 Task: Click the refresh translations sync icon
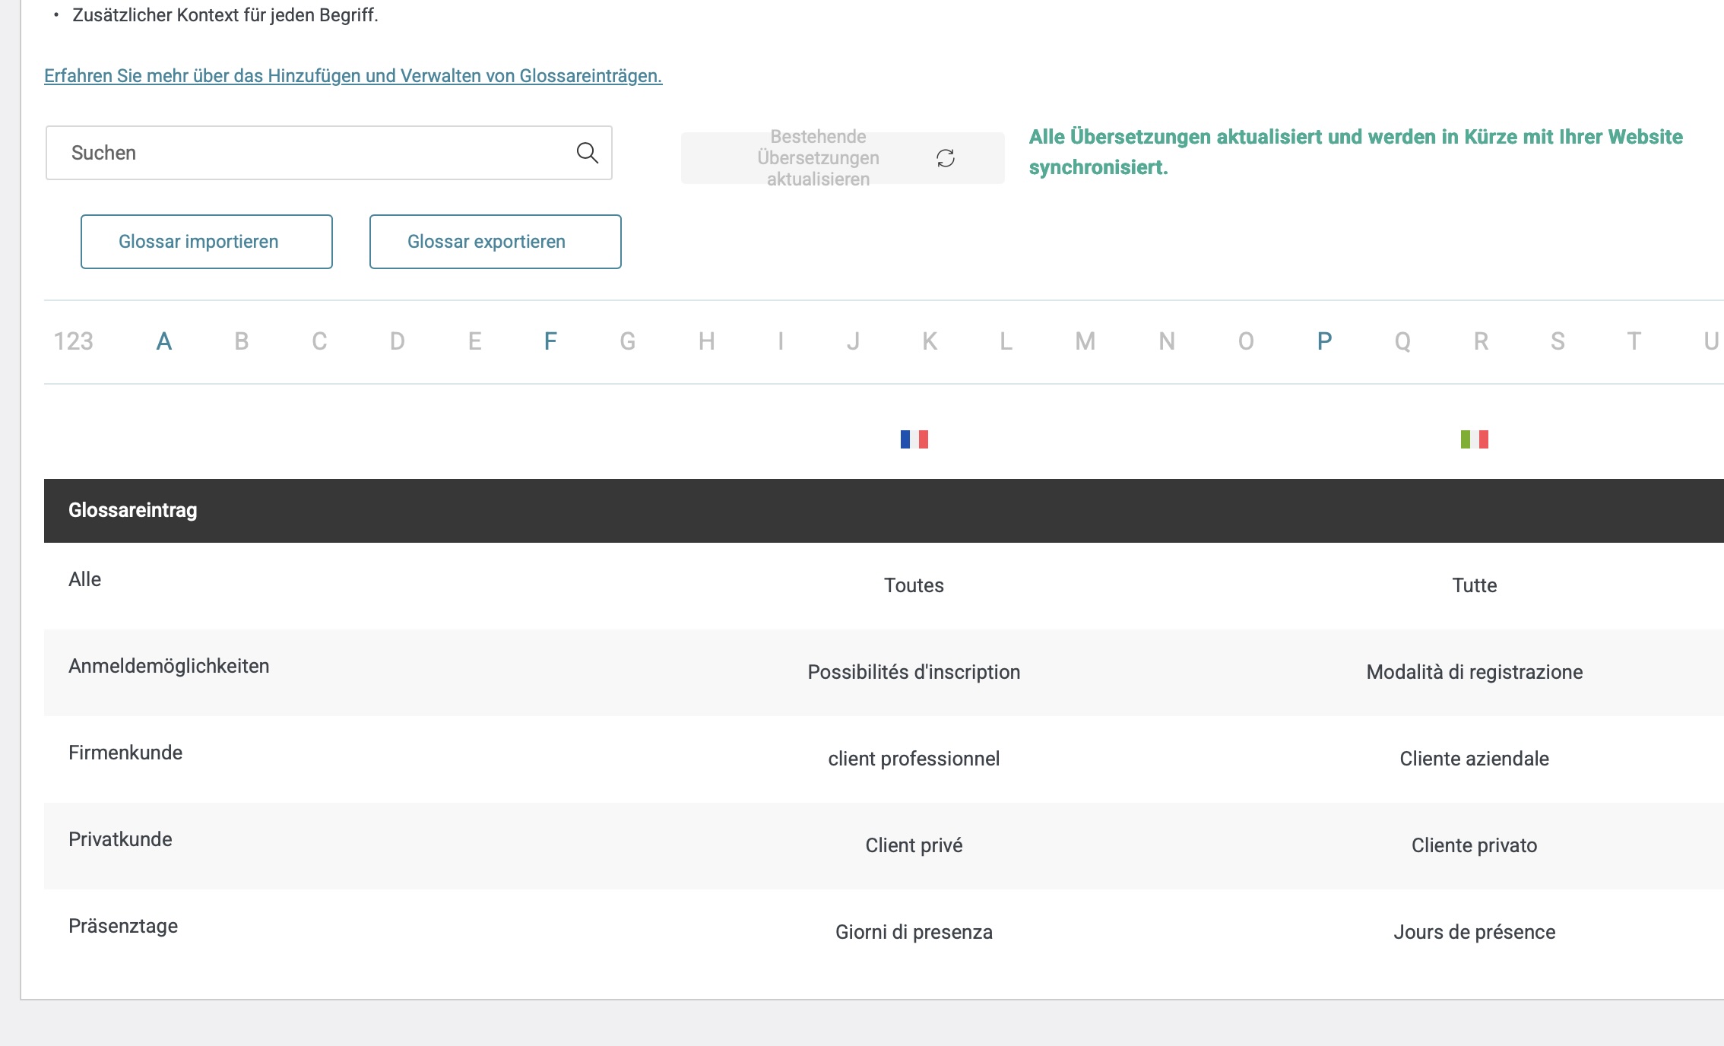tap(945, 158)
